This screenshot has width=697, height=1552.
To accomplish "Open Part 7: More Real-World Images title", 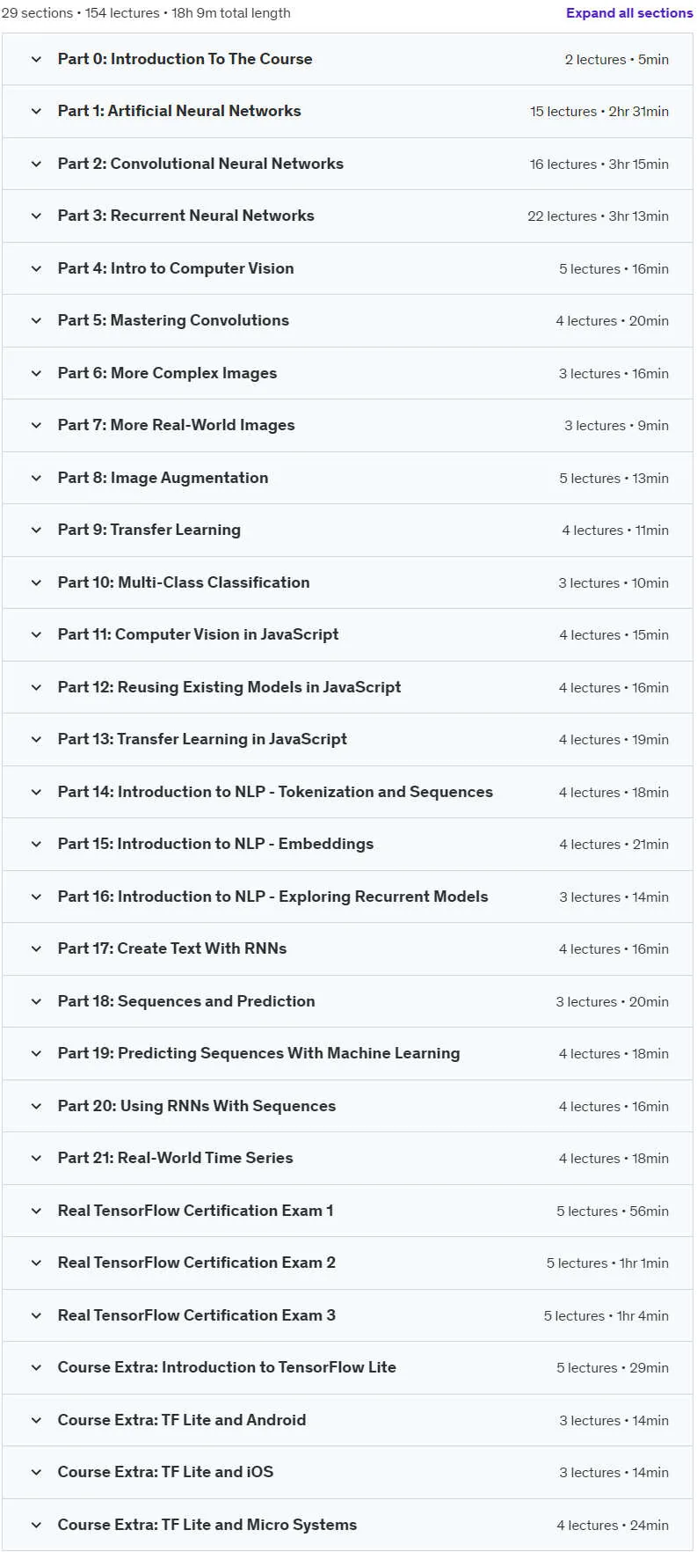I will [x=176, y=425].
